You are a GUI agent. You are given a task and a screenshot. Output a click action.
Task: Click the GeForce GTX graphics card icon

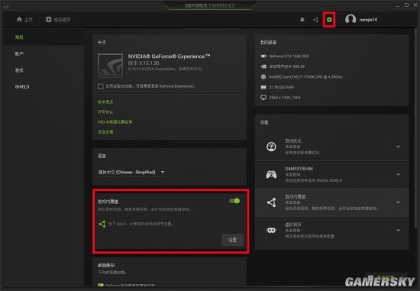click(263, 57)
